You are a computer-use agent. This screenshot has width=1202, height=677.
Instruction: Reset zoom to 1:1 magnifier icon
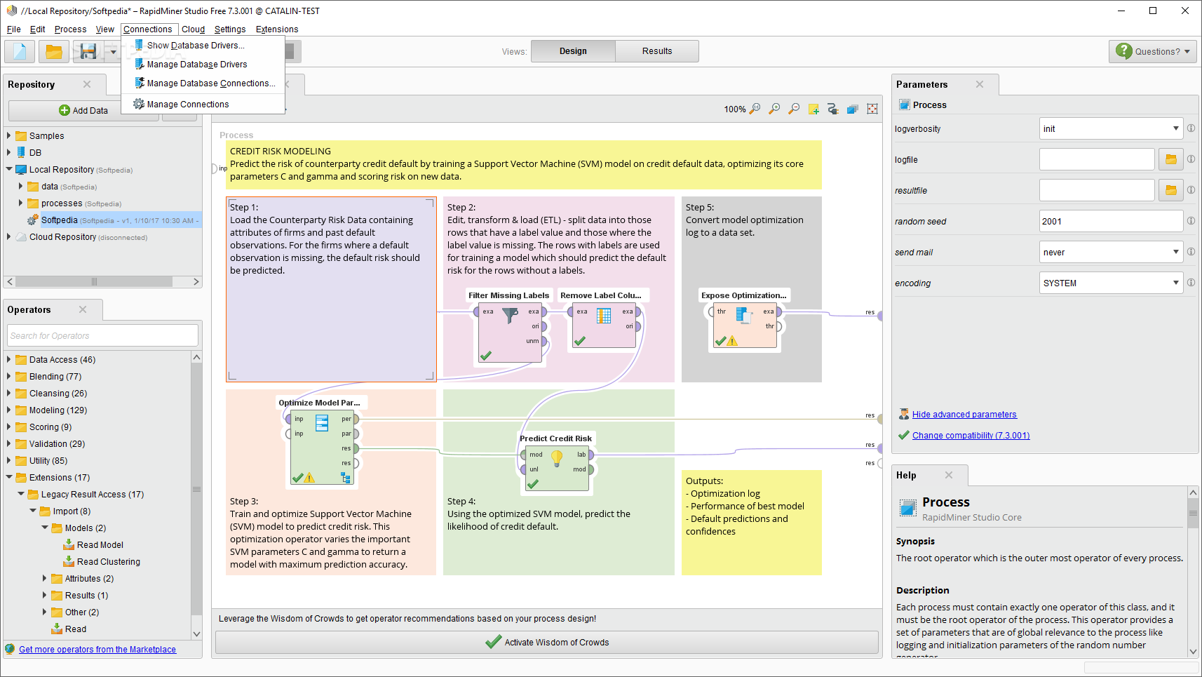click(x=755, y=109)
